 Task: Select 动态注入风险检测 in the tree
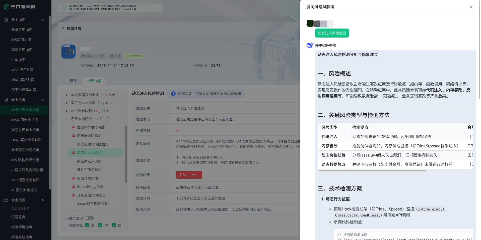[x=95, y=153]
